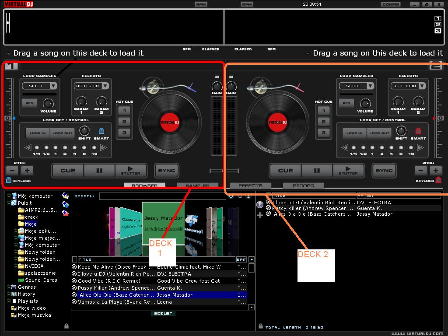
Task: Increase deck 2 pitch with plus
Action: click(x=435, y=171)
